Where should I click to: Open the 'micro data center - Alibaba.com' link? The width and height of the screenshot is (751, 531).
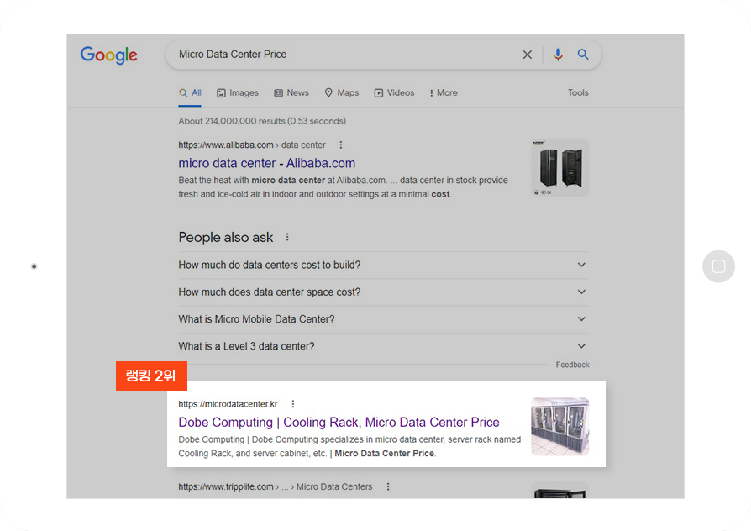pyautogui.click(x=267, y=164)
